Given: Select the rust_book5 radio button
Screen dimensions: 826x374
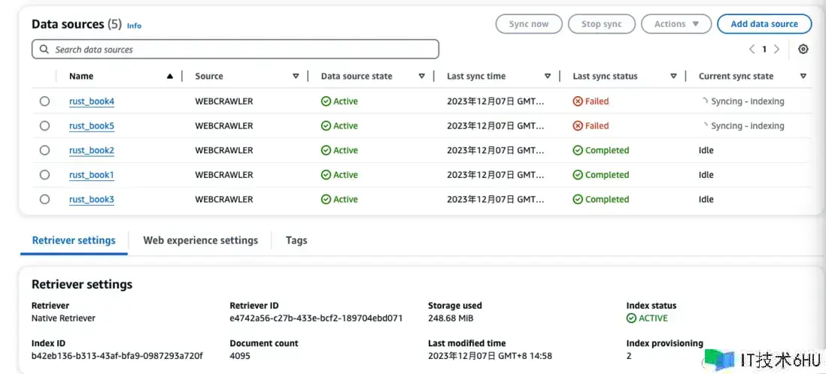Looking at the screenshot, I should coord(45,125).
